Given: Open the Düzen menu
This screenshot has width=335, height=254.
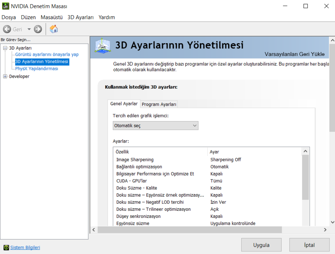Looking at the screenshot, I should coord(28,17).
